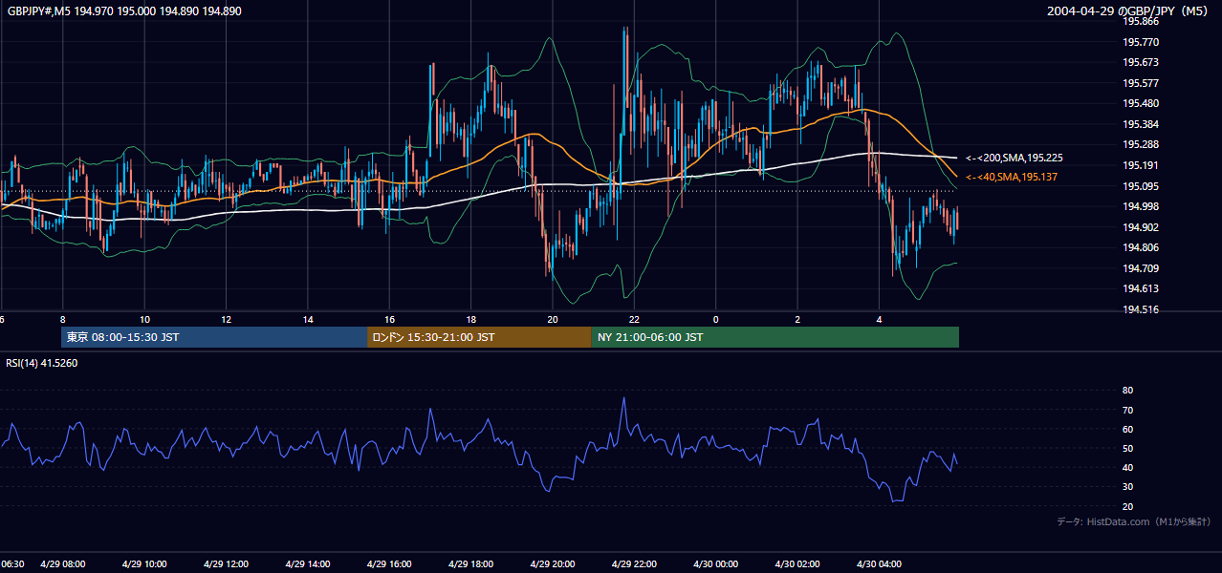Click price axis value 195.384
The width and height of the screenshot is (1222, 573).
(1141, 124)
